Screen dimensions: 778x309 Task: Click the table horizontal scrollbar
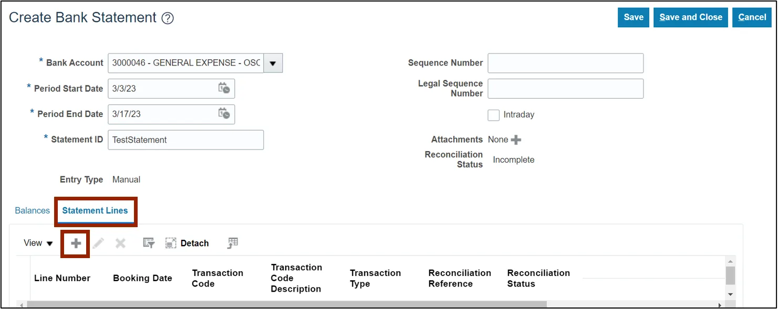286,305
